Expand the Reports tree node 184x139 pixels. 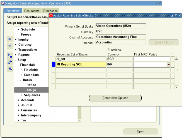[x=16, y=55]
